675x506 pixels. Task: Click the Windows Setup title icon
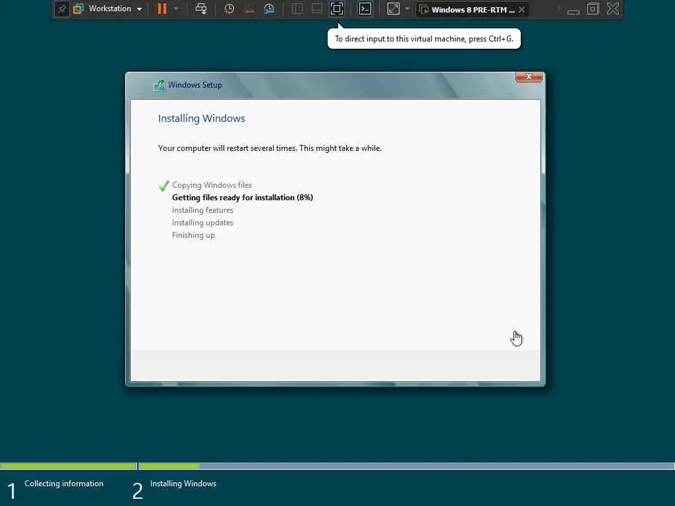pyautogui.click(x=159, y=85)
